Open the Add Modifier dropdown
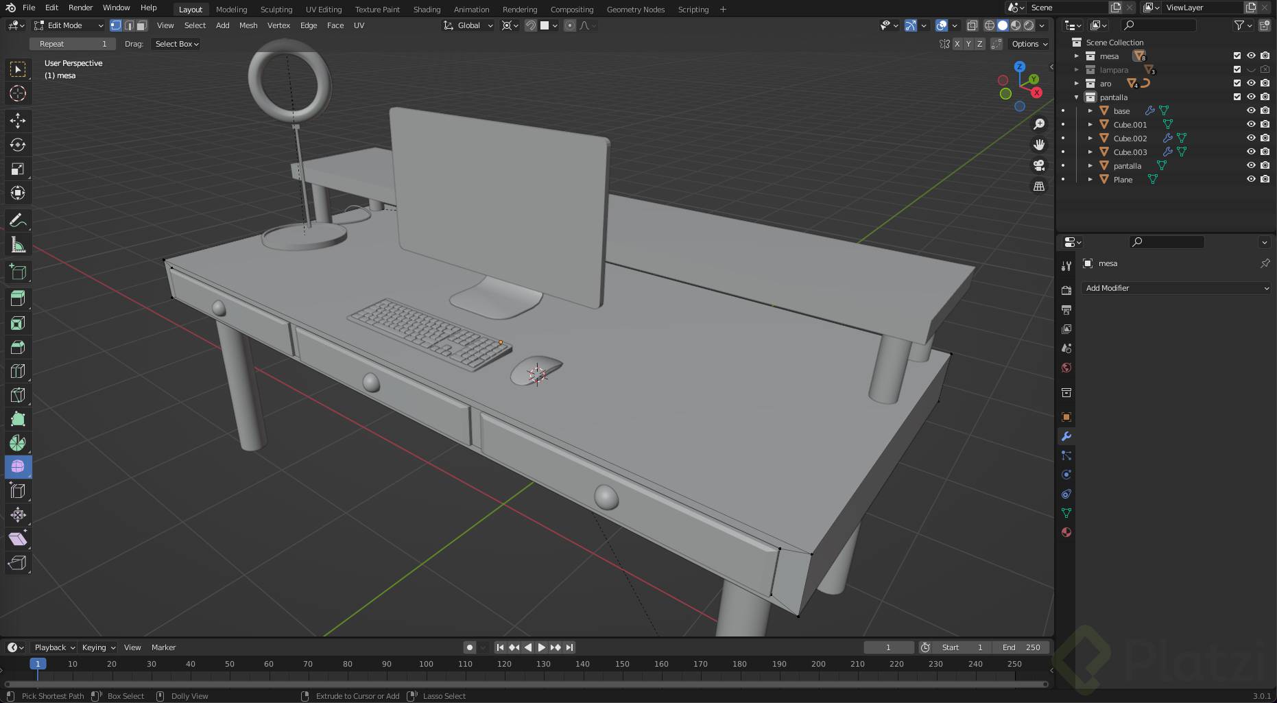Image resolution: width=1277 pixels, height=703 pixels. (1176, 288)
